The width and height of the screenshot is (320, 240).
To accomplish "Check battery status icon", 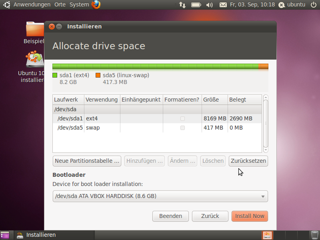I will coord(196,5).
